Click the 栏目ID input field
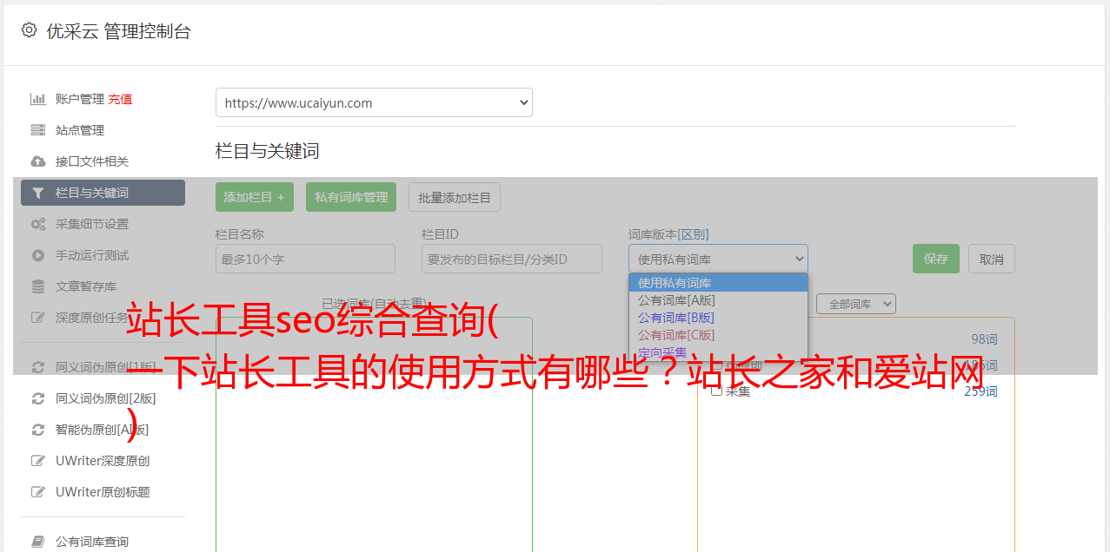 [512, 259]
